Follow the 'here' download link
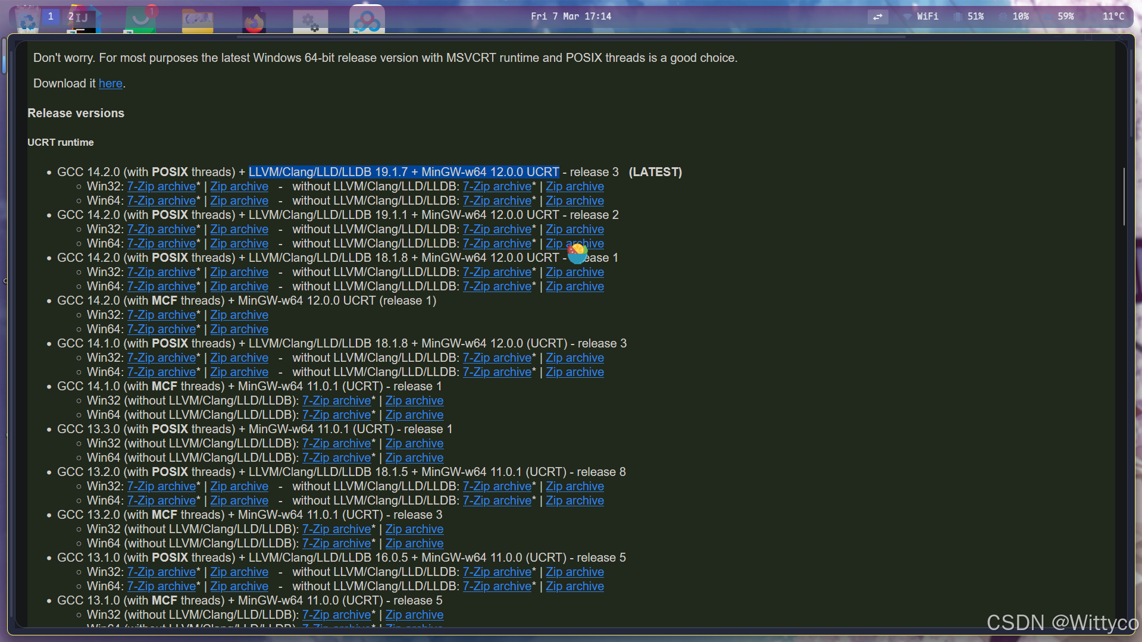Image resolution: width=1142 pixels, height=642 pixels. coord(111,83)
